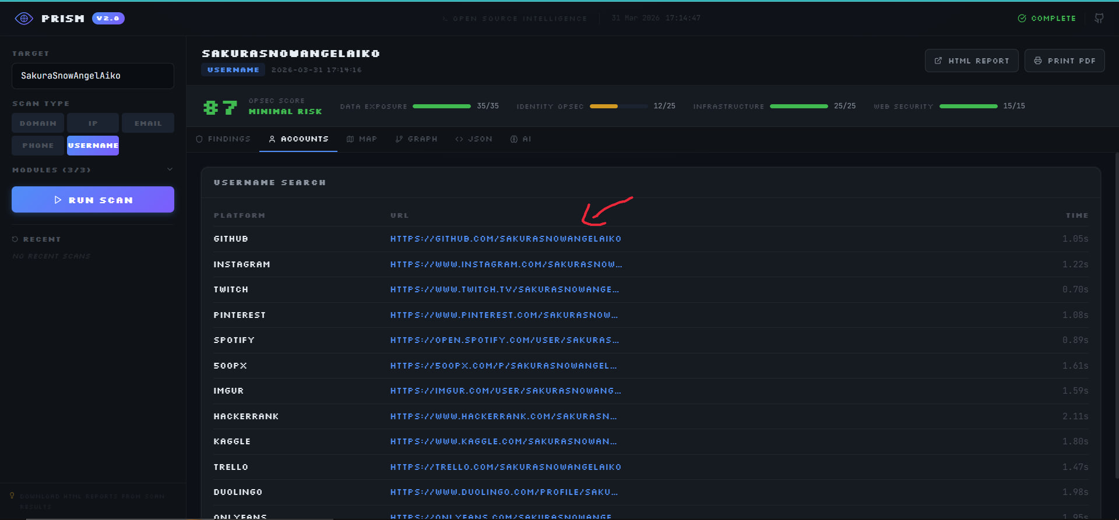
Task: Switch to the Accounts tab
Action: coord(298,139)
